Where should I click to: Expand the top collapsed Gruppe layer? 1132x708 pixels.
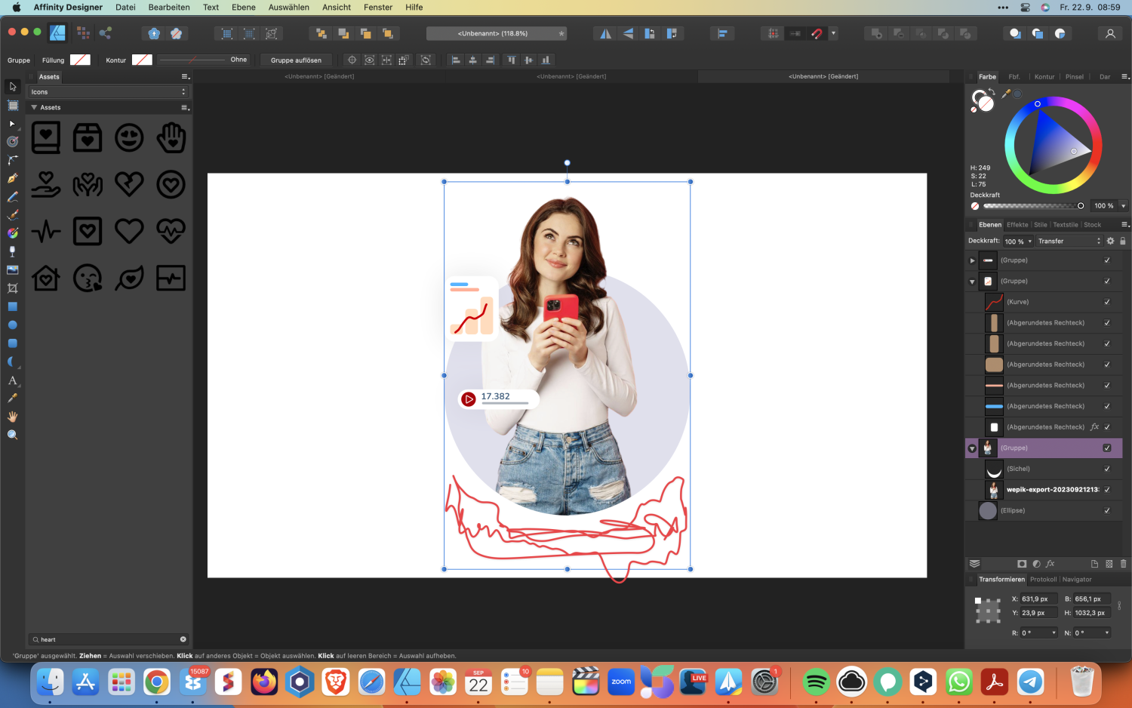pos(972,260)
